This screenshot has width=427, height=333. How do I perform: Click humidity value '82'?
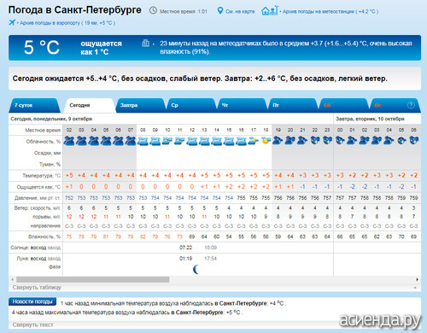(143, 237)
